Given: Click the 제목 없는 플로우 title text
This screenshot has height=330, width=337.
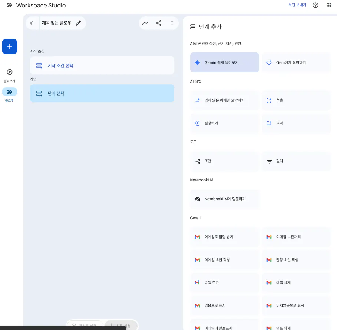Looking at the screenshot, I should tap(56, 23).
